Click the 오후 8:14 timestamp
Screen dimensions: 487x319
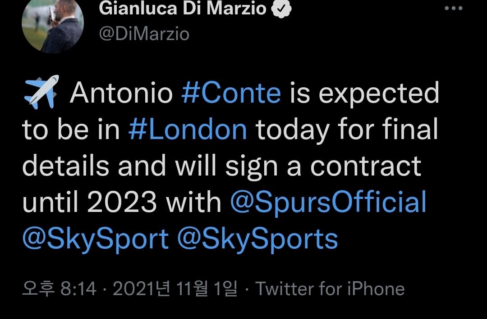[x=60, y=288]
